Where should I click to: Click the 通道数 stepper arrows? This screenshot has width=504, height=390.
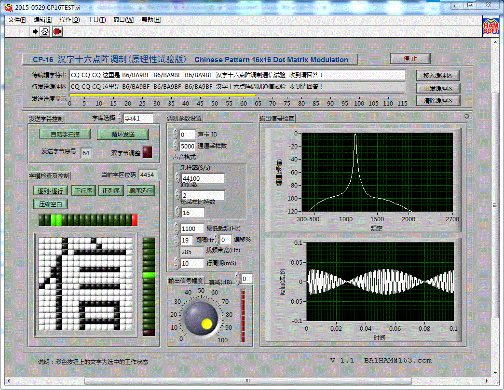click(177, 194)
